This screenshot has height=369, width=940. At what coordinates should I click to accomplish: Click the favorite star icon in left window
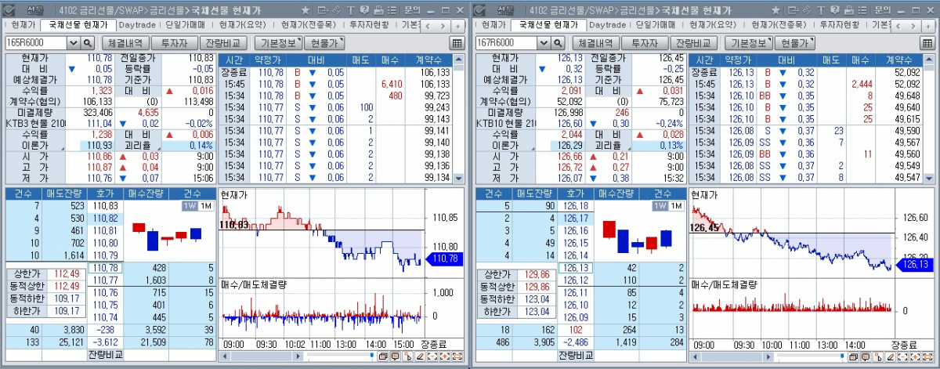coord(305,10)
